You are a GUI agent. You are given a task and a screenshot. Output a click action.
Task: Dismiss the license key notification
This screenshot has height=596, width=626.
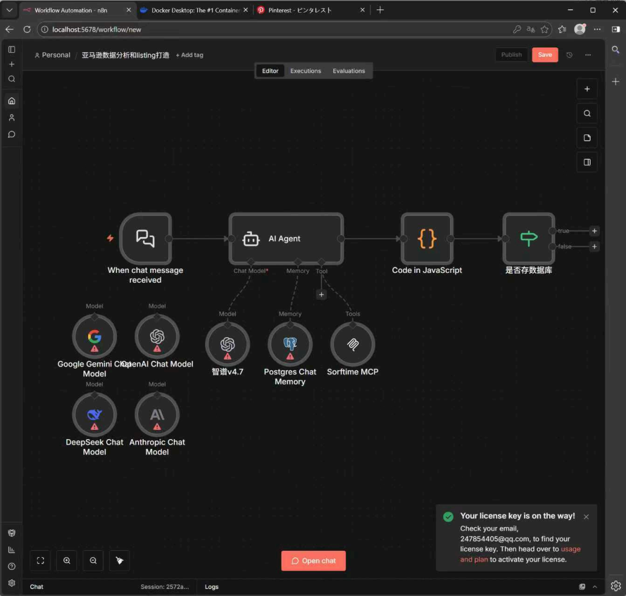586,517
